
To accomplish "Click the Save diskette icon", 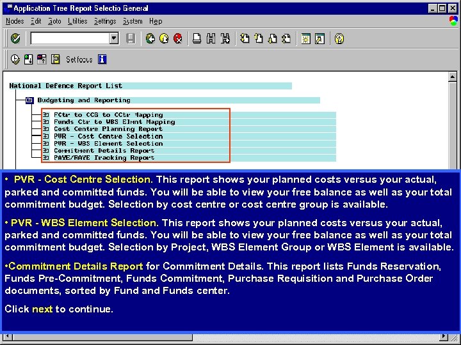I will pos(131,38).
